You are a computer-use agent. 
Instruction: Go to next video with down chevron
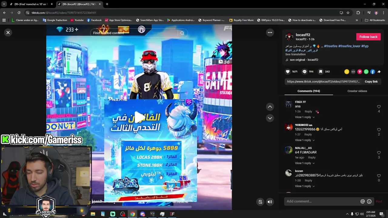[x=270, y=118]
